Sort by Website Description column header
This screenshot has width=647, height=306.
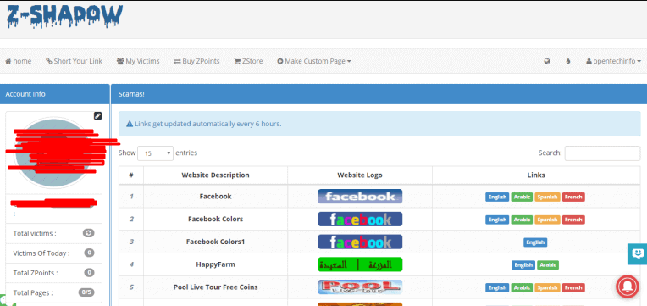point(215,175)
